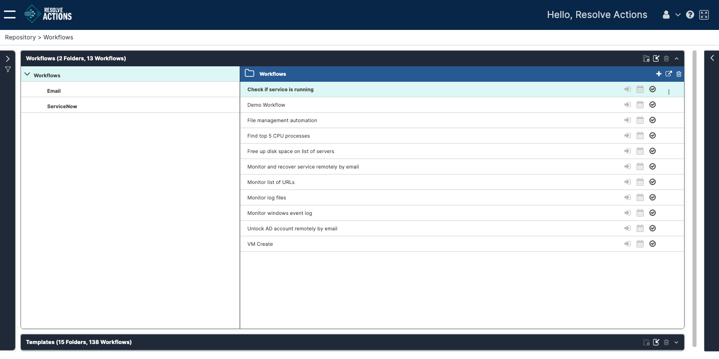Collapse the Workflows panel

tap(677, 58)
